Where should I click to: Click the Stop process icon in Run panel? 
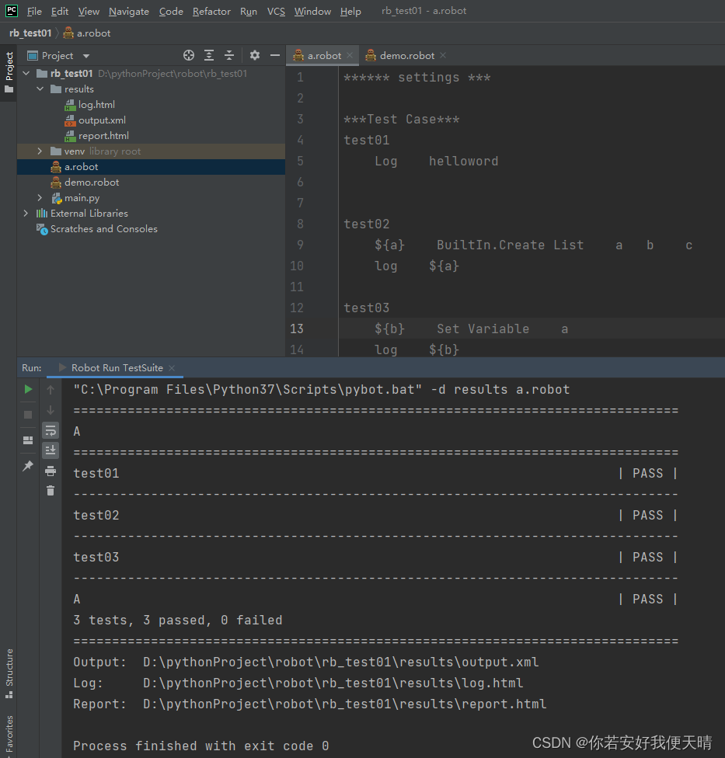[x=28, y=415]
